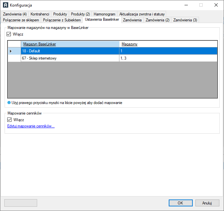
Task: Click the Magazyny value 1 in Default row
Action: tap(168, 51)
